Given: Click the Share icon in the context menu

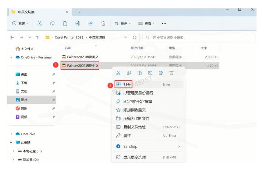Looking at the screenshot, I should point(161,73).
